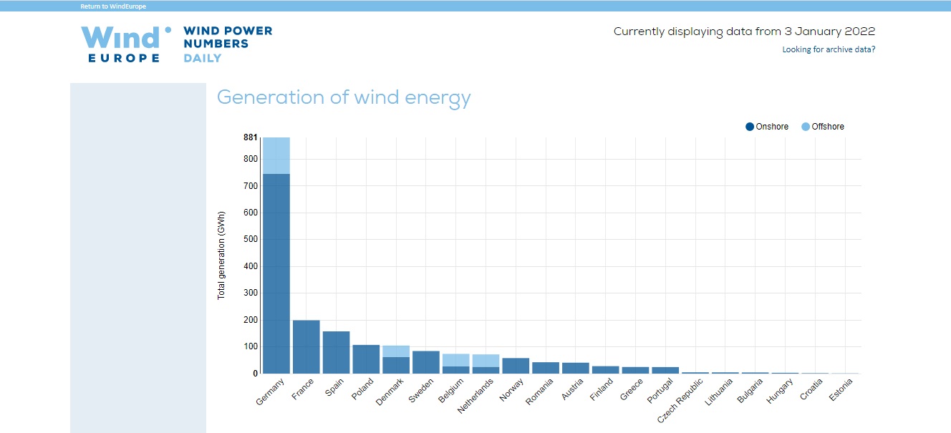Click the WindEurope logo

126,44
